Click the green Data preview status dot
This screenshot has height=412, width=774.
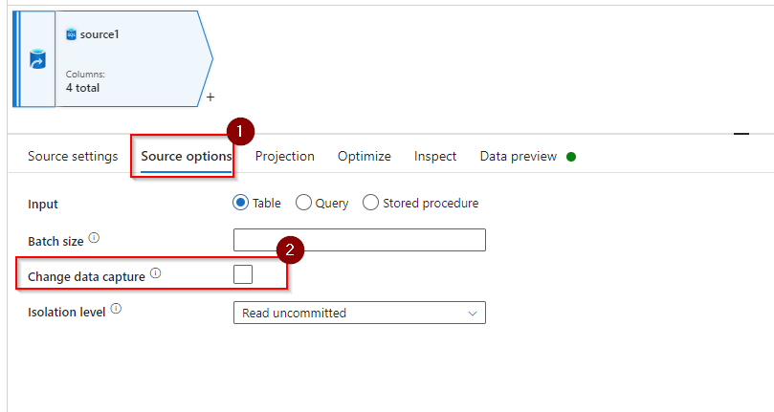571,157
